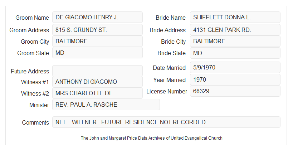Viewport: 288px width, 145px height.
Task: Click the Groom Name label
Action: pos(32,18)
